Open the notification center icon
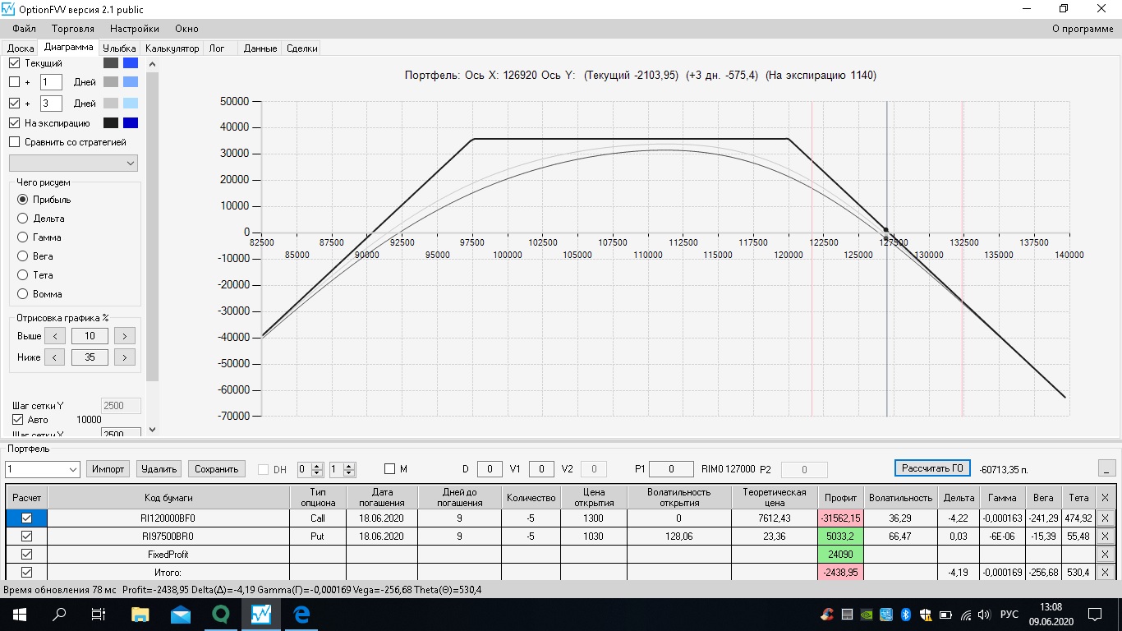Viewport: 1122px width, 631px height. (1095, 614)
